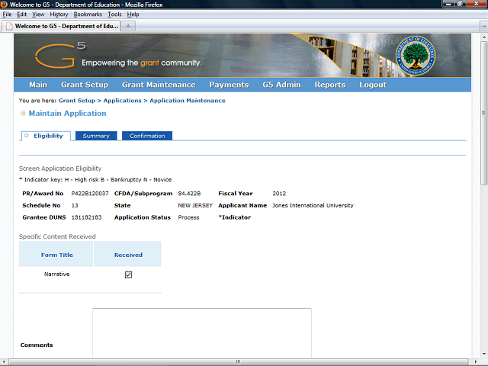Click the scroll up arrow
Image resolution: width=488 pixels, height=366 pixels.
pos(483,37)
